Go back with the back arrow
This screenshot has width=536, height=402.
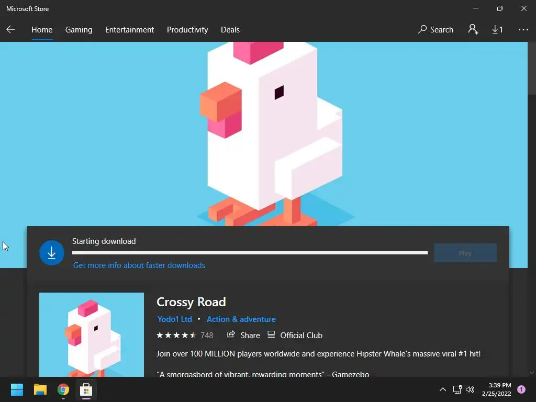[10, 29]
